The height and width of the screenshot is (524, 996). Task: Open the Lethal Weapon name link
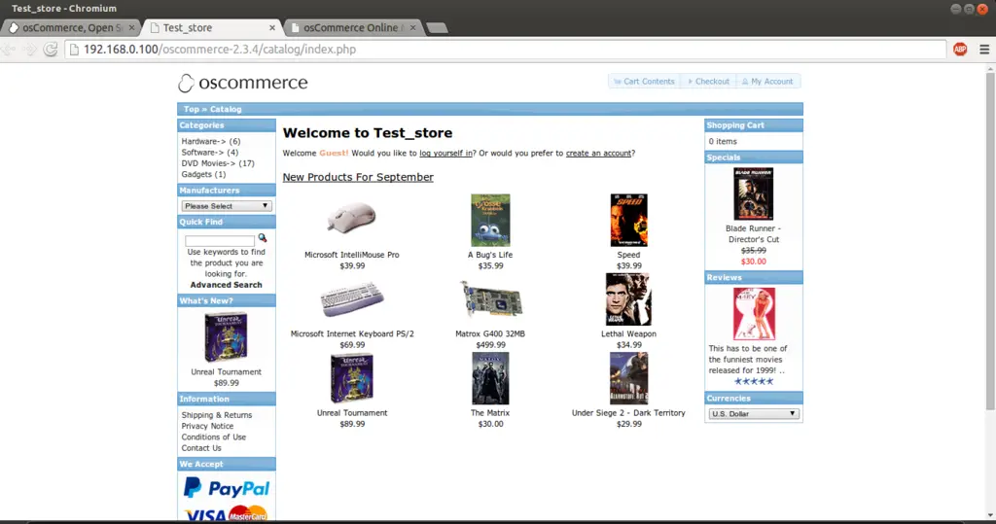[x=628, y=333]
